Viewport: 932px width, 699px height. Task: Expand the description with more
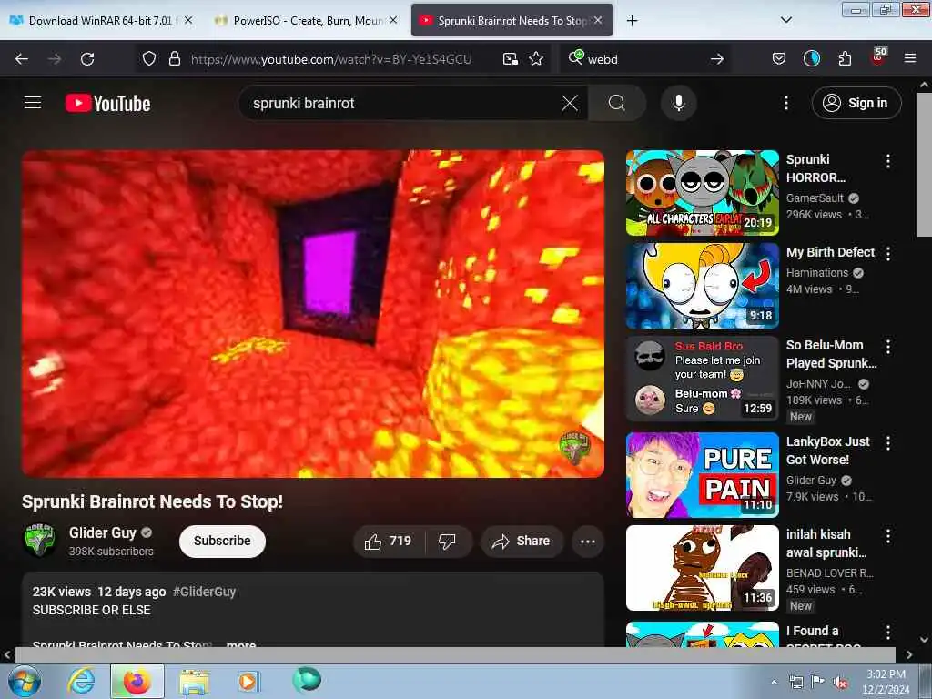click(x=240, y=644)
